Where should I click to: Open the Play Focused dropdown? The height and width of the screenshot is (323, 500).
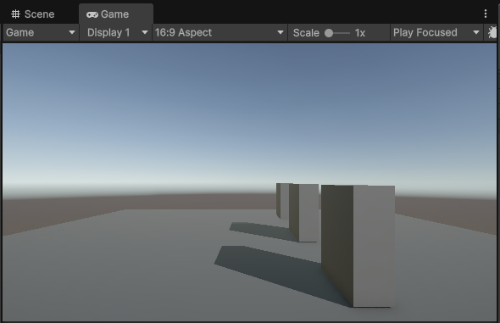coord(436,32)
